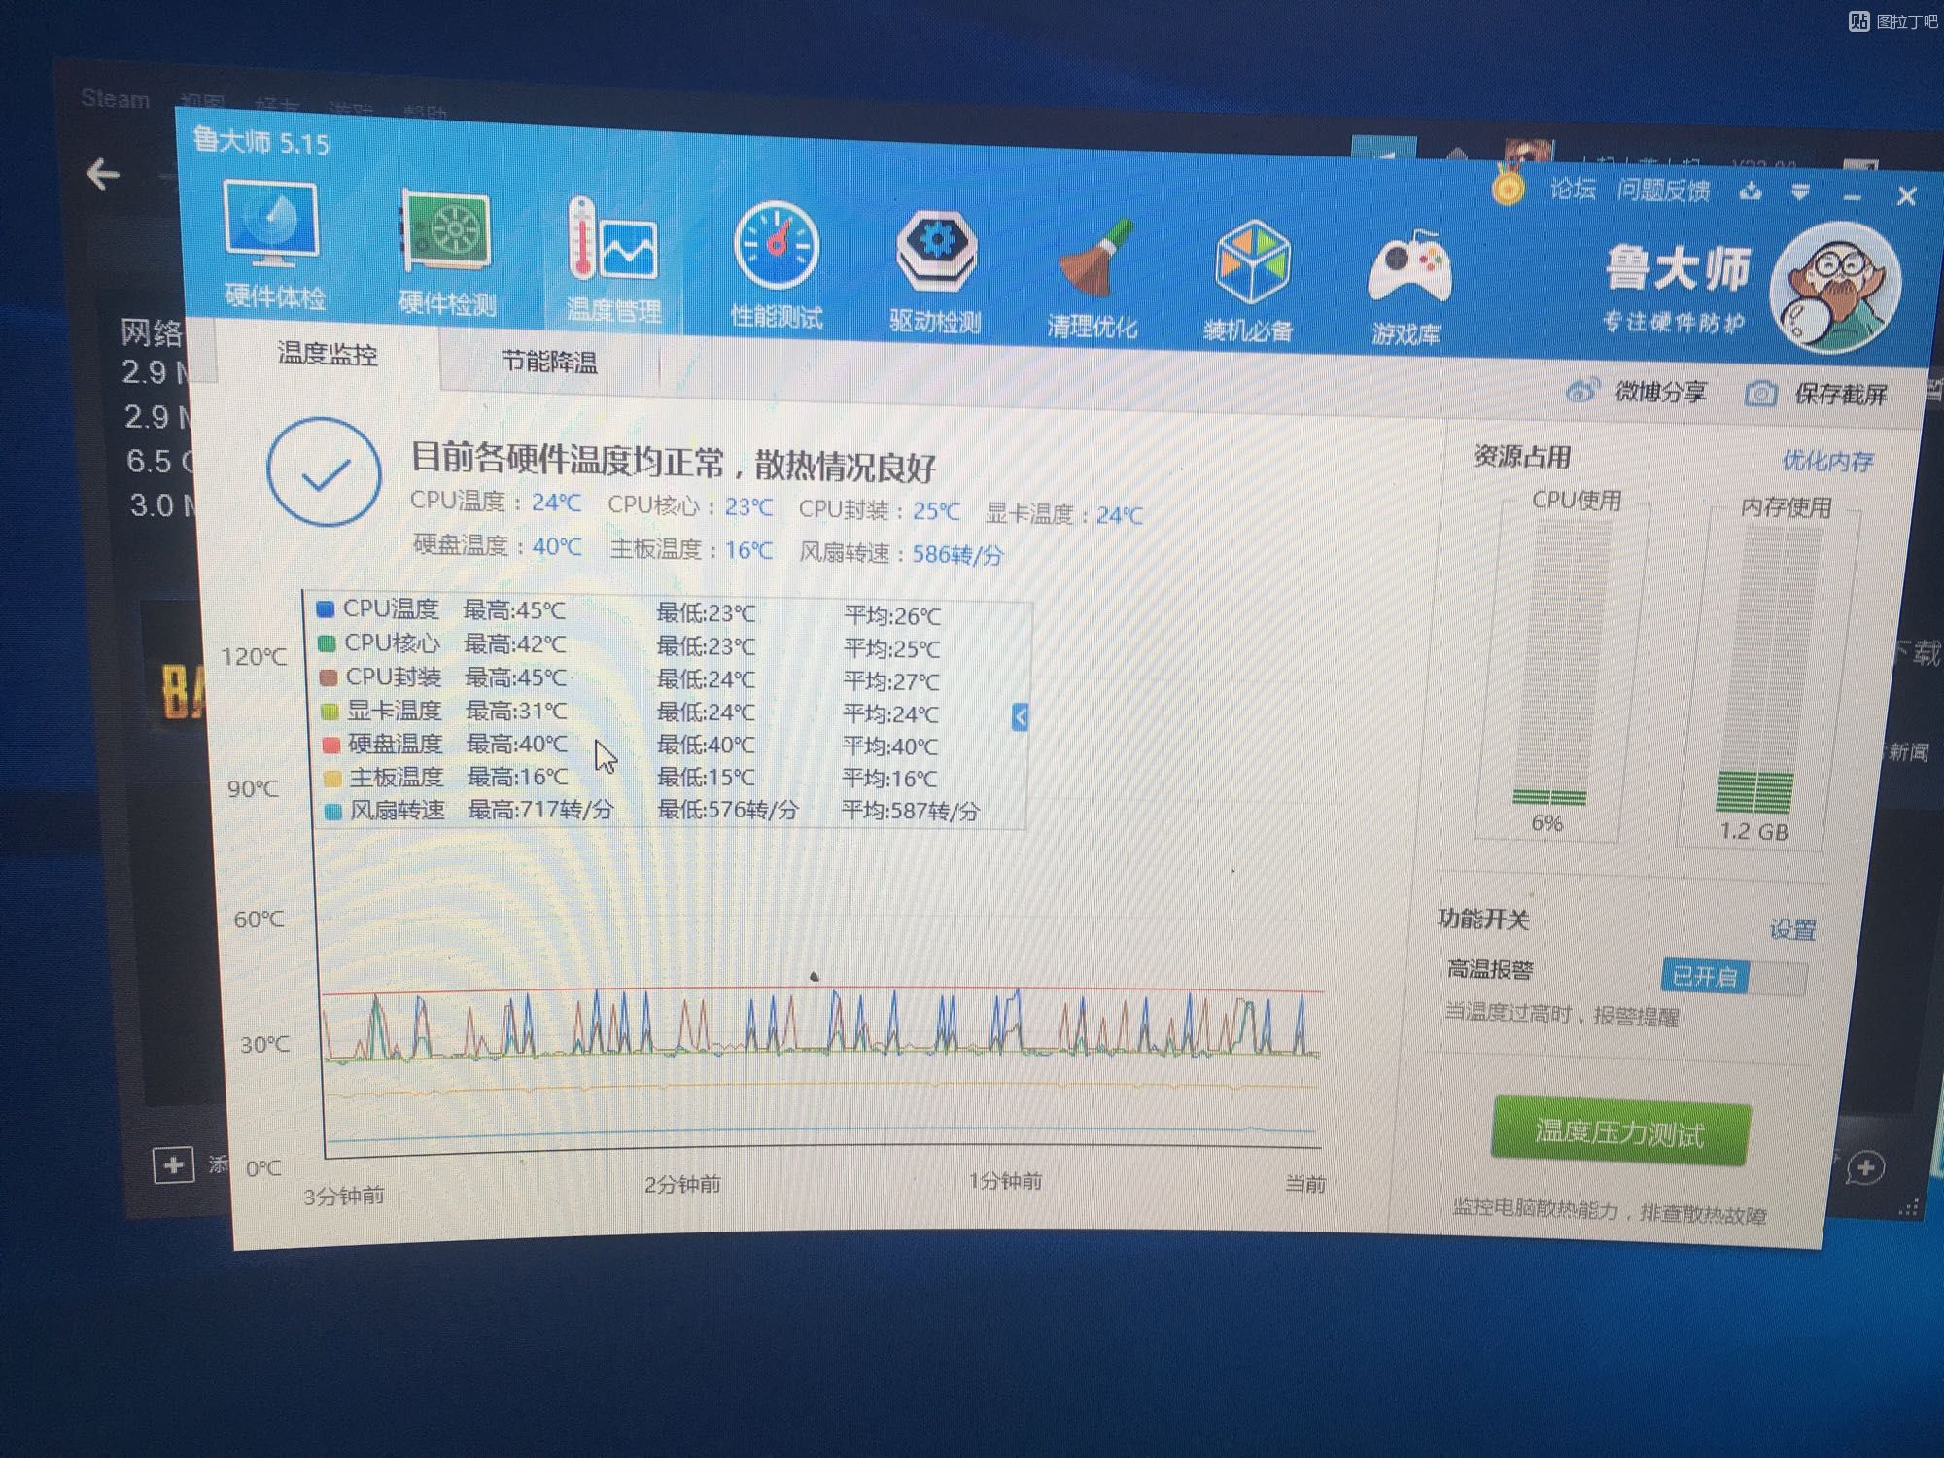The image size is (1944, 1458).
Task: Toggle 风扇转速 legend color box
Action: point(333,811)
